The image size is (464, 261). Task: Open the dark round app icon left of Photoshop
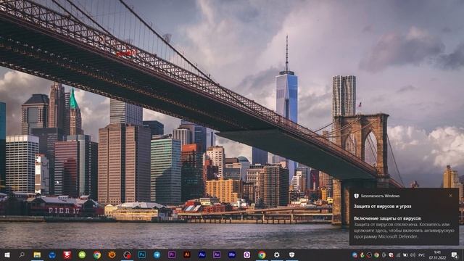[127, 254]
